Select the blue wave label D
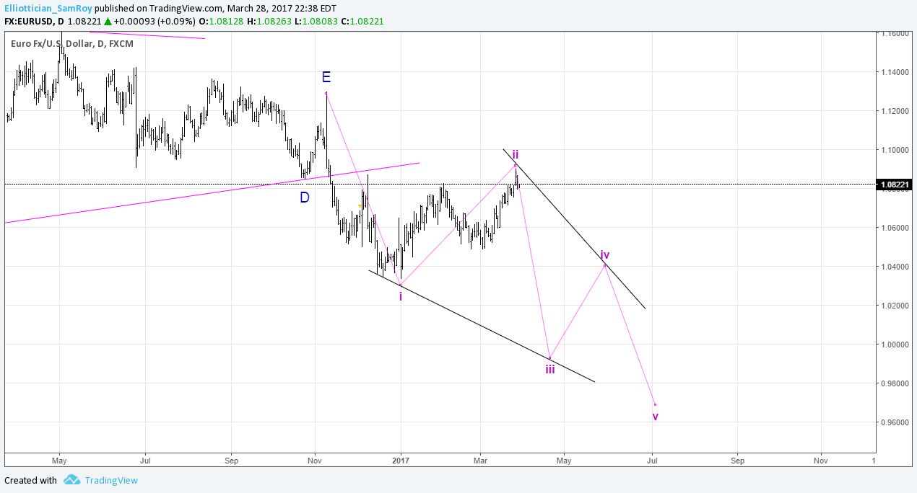 [305, 197]
